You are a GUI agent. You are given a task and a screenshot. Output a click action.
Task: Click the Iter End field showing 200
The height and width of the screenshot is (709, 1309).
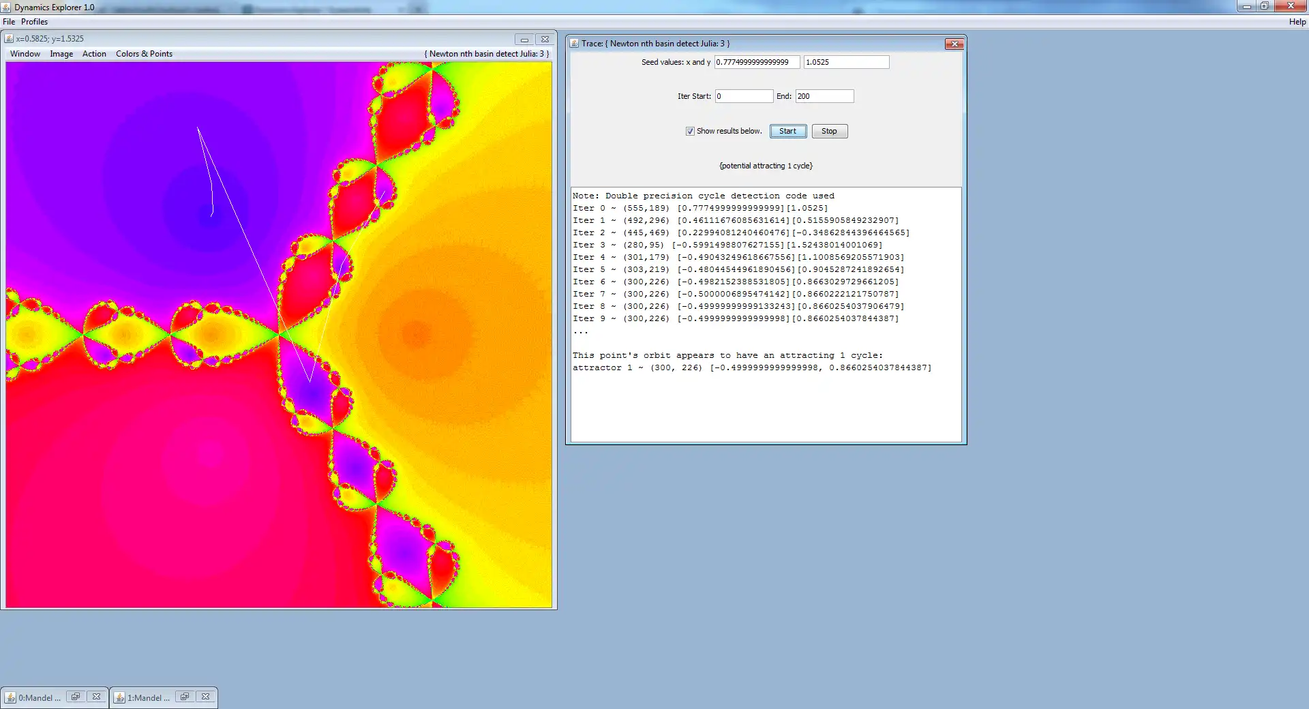tap(824, 96)
